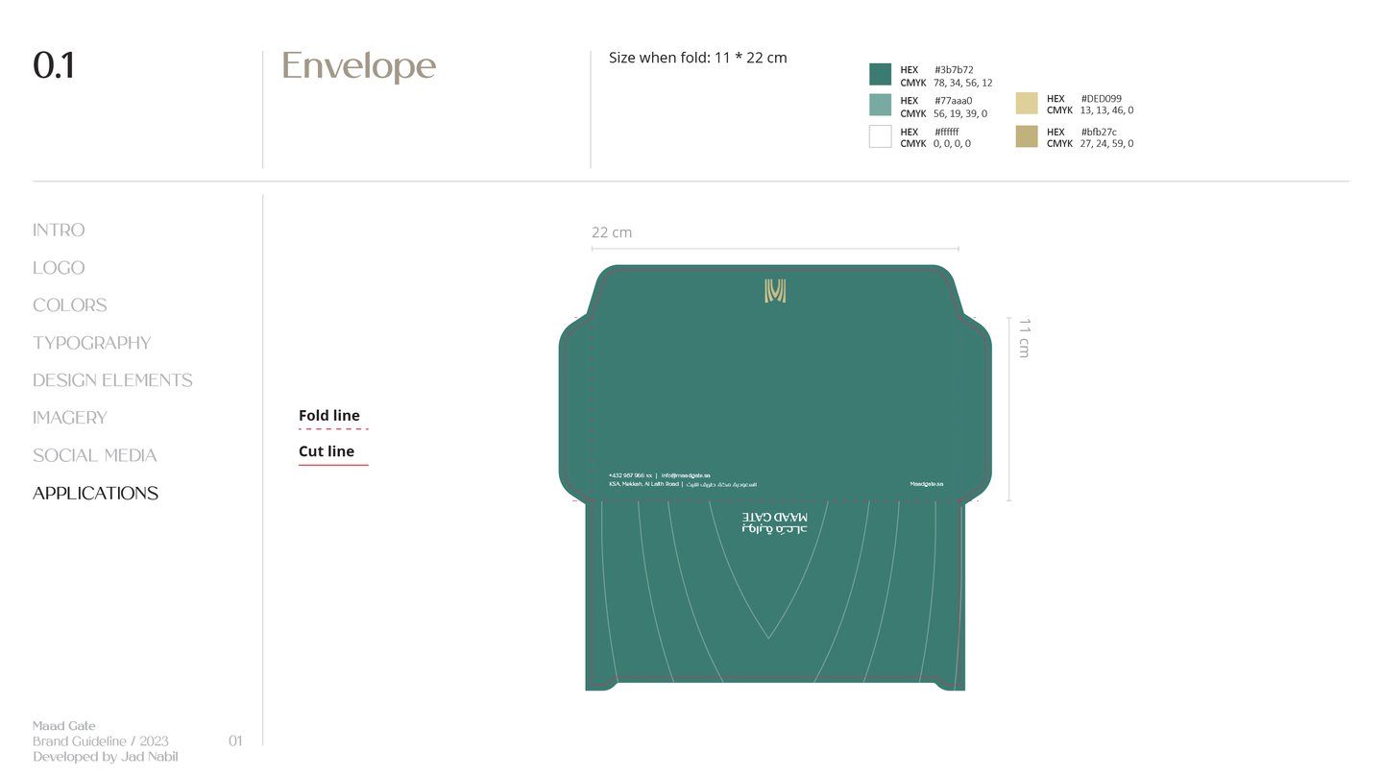This screenshot has height=777, width=1383.
Task: Click the gold M logo on envelope flap
Action: click(775, 291)
